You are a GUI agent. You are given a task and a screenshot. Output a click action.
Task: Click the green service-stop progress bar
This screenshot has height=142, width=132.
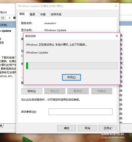tap(72, 66)
